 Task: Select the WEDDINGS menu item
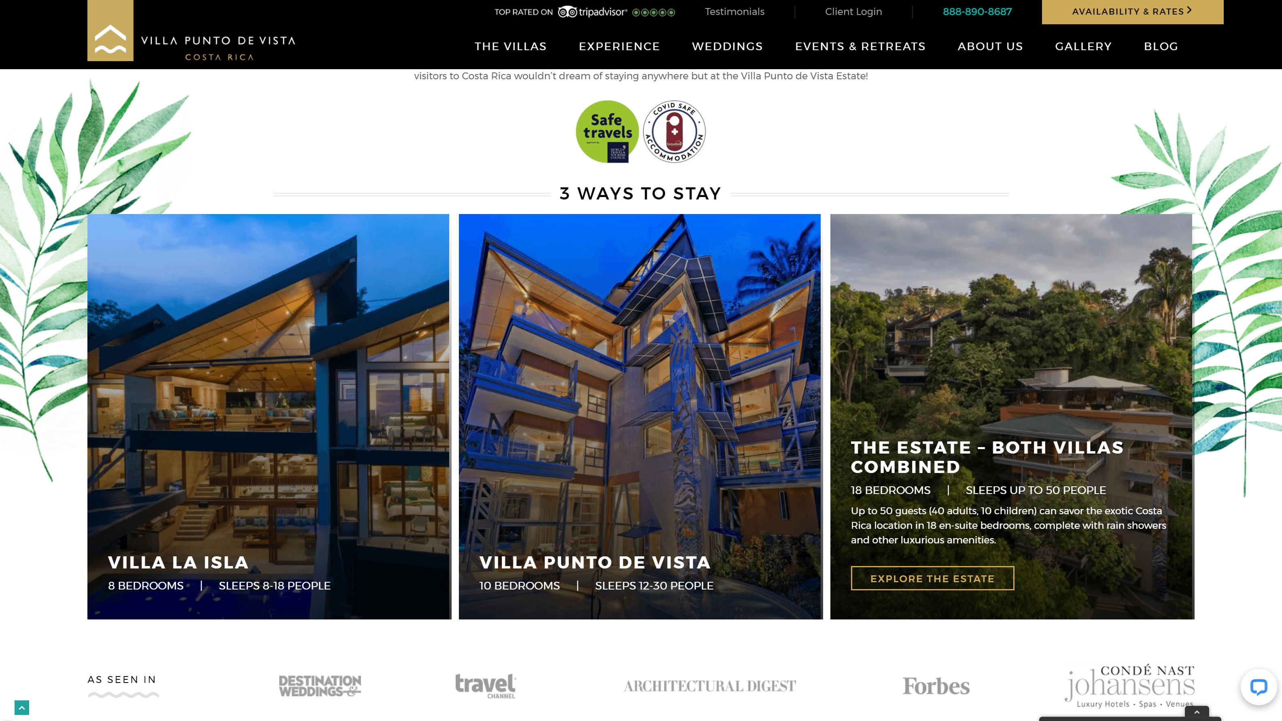click(727, 47)
